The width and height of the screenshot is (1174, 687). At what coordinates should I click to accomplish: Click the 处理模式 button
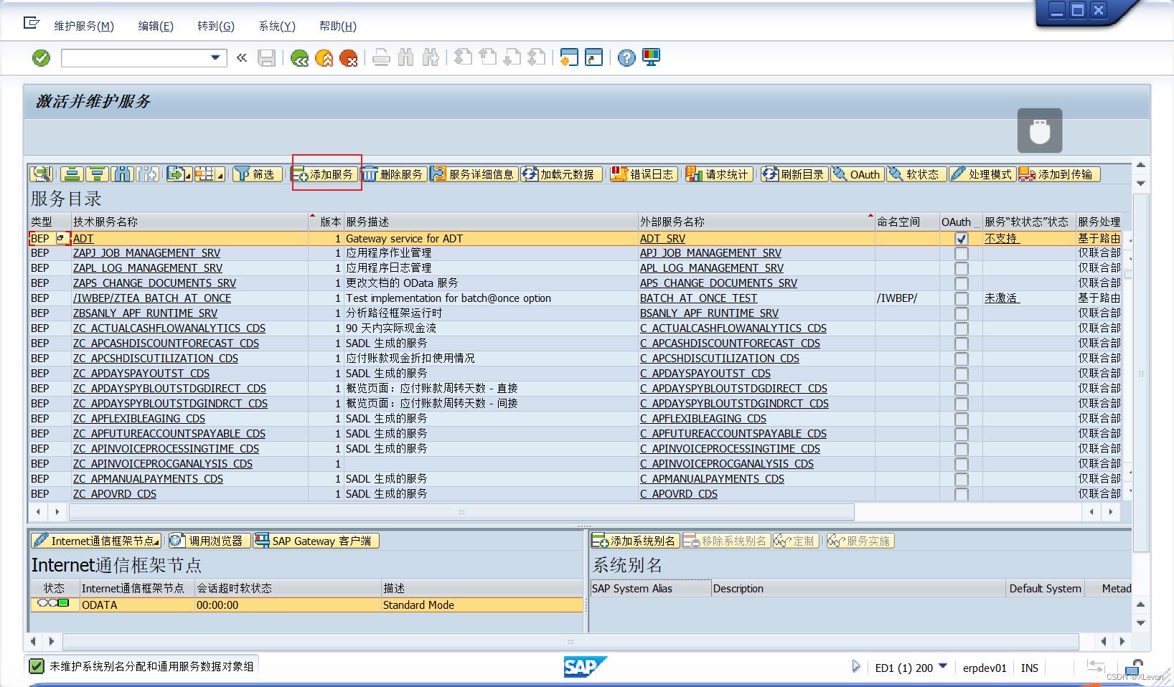click(x=982, y=174)
